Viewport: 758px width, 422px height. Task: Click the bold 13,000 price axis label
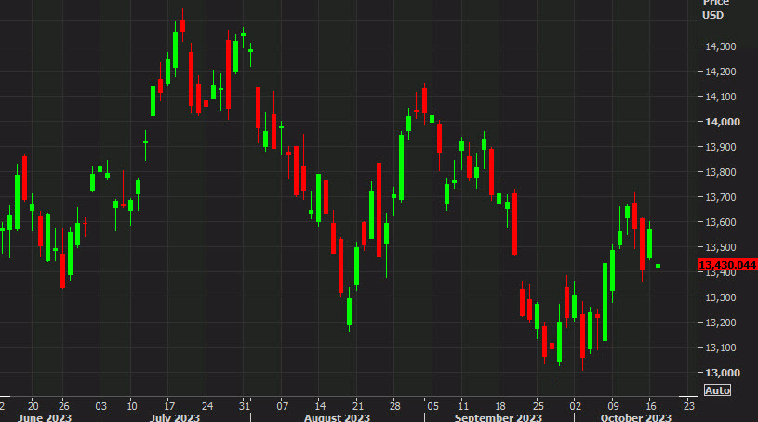pyautogui.click(x=723, y=373)
